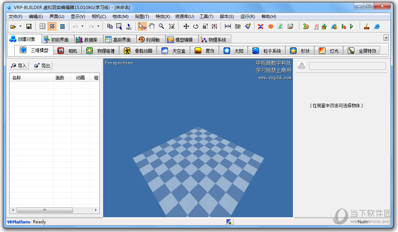The image size is (398, 232).
Task: Click the compile EXE icon
Action: (x=367, y=26)
